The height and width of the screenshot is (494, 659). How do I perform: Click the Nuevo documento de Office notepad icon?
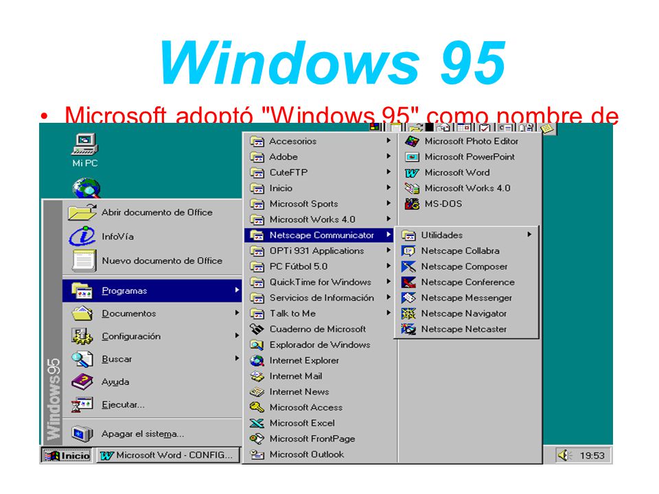(84, 261)
